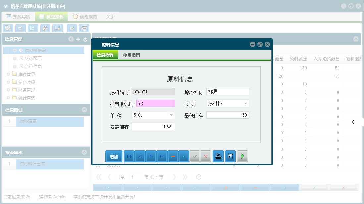Collapse the right grid panel header chevron
The image size is (364, 204).
coord(356,39)
